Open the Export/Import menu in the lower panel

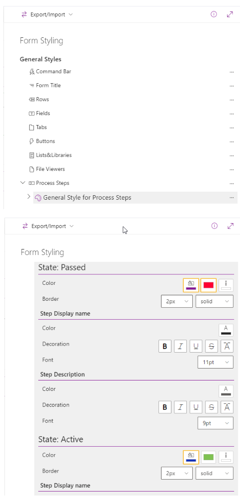pyautogui.click(x=48, y=226)
